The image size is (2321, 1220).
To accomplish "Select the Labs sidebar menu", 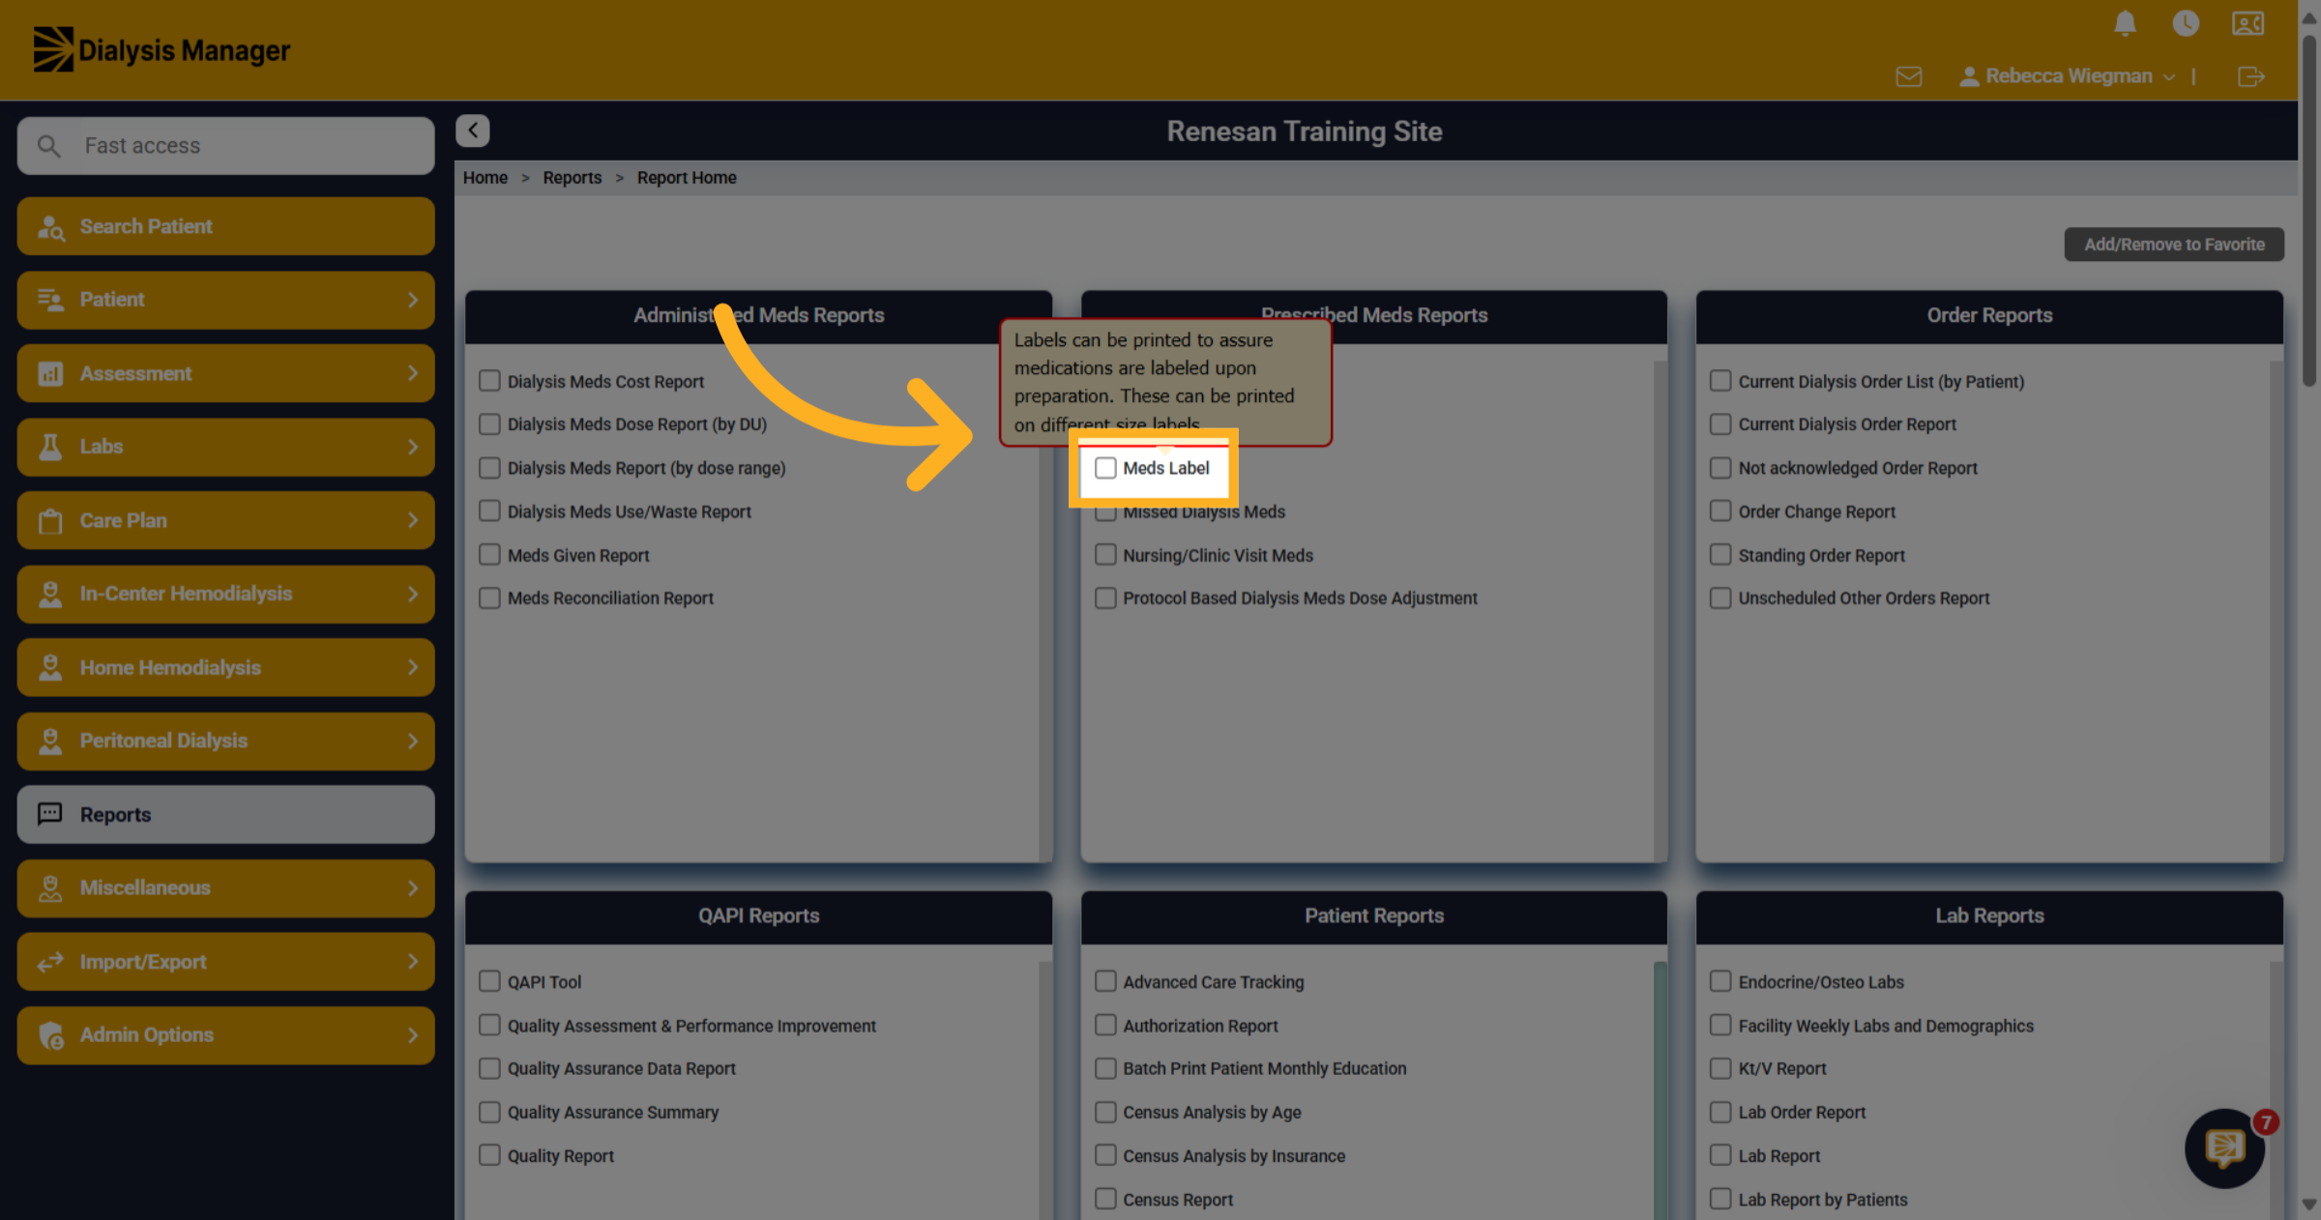I will coord(225,447).
